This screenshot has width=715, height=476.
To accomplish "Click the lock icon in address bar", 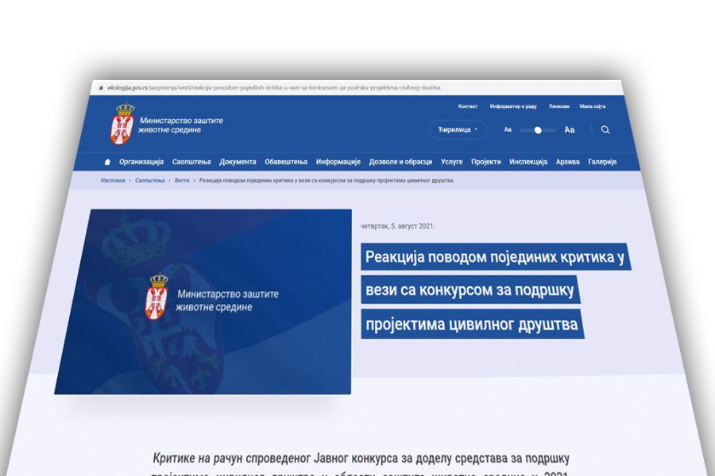I will click(101, 88).
